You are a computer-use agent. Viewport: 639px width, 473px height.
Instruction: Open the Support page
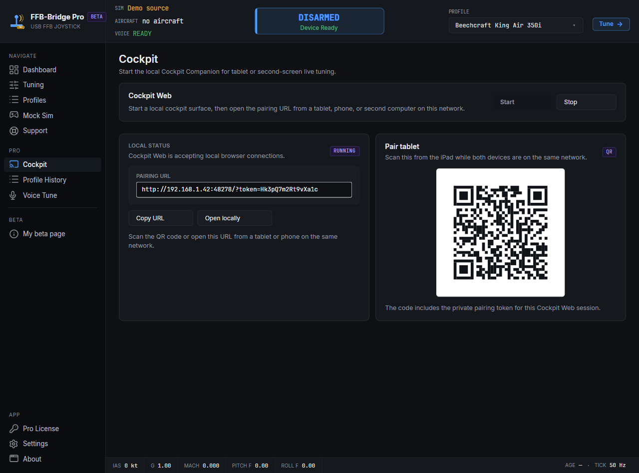[52, 131]
